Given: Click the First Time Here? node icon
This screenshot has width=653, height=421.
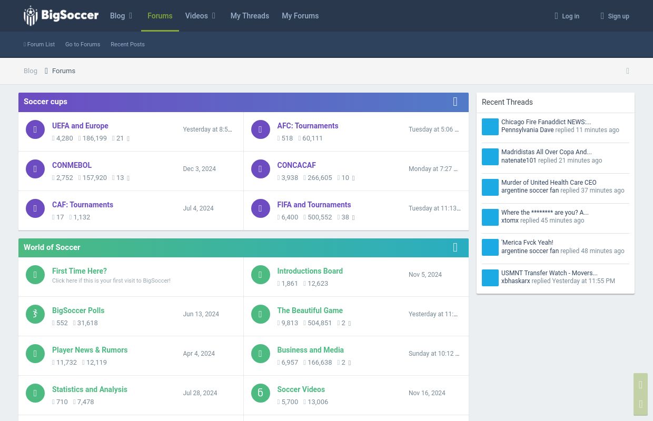Looking at the screenshot, I should tap(35, 275).
